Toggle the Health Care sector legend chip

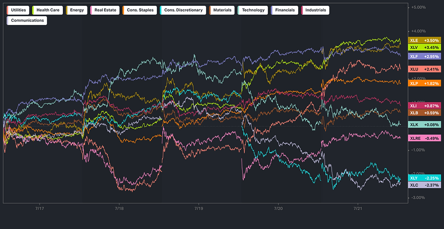click(x=48, y=10)
